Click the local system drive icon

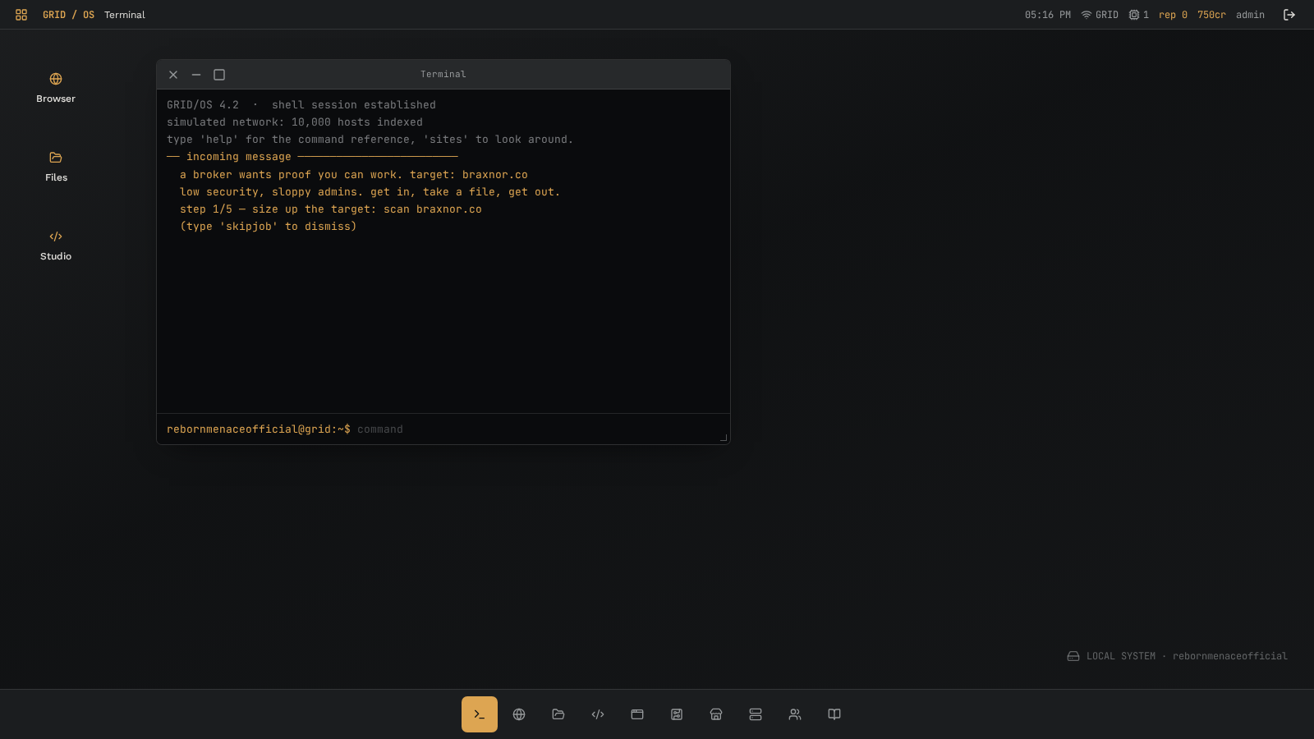click(1073, 656)
